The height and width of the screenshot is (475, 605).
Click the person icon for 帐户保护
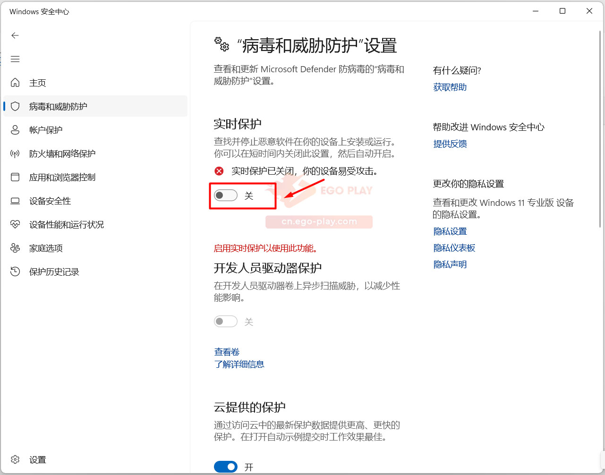[15, 130]
